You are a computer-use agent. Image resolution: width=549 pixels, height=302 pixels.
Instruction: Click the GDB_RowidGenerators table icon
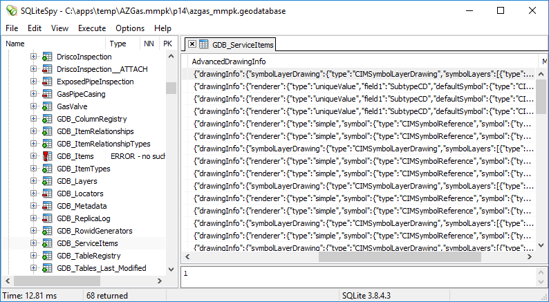tap(47, 231)
